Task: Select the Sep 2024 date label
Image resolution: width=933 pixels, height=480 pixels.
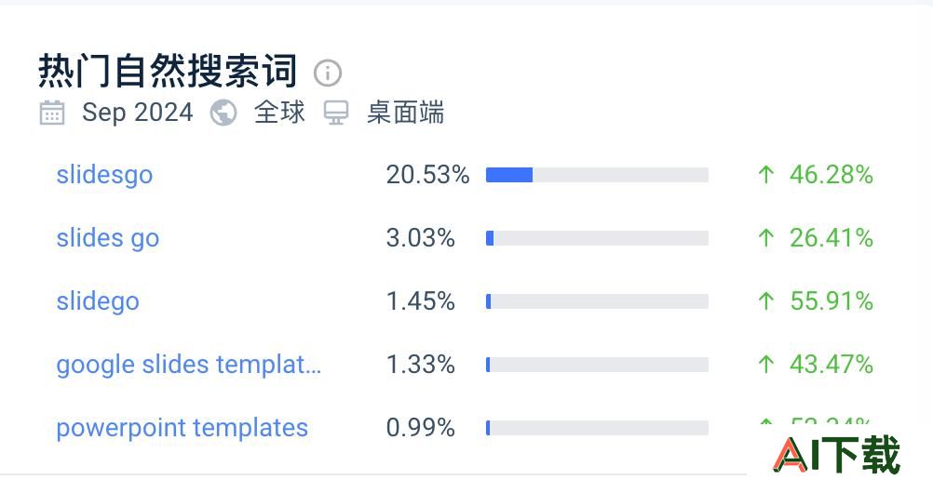Action: (x=138, y=113)
